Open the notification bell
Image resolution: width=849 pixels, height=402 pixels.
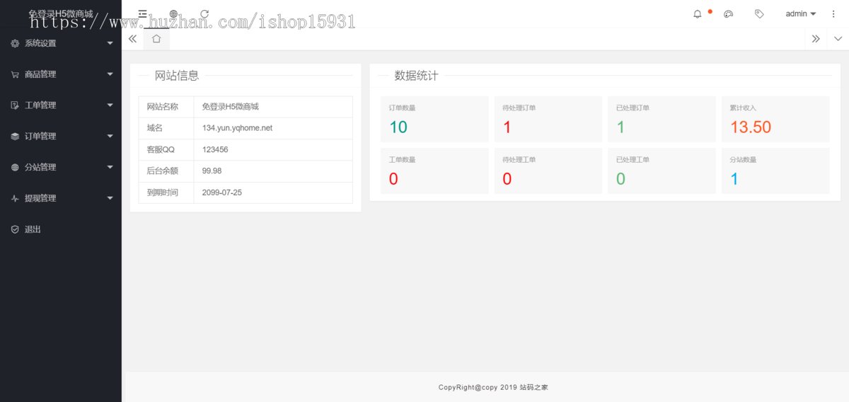point(698,13)
